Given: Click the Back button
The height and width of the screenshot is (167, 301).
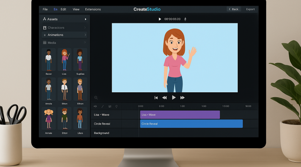Looking at the screenshot, I should coord(233,9).
